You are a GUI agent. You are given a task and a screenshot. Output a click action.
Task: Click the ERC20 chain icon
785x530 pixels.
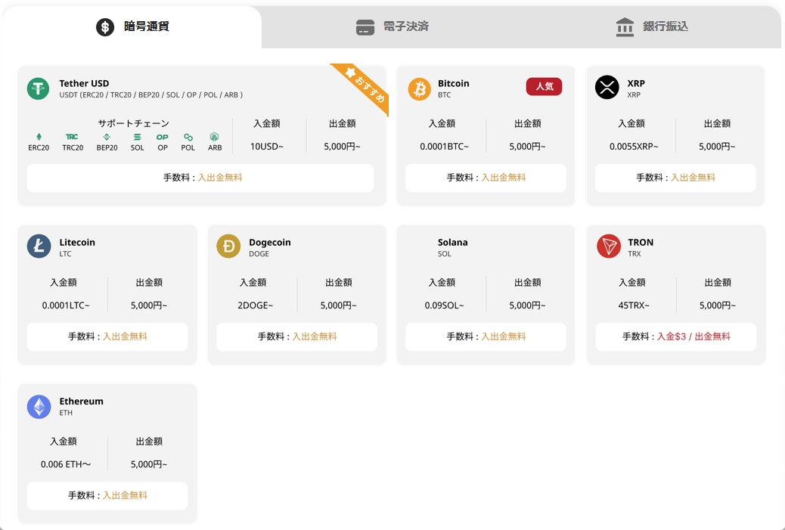point(39,137)
